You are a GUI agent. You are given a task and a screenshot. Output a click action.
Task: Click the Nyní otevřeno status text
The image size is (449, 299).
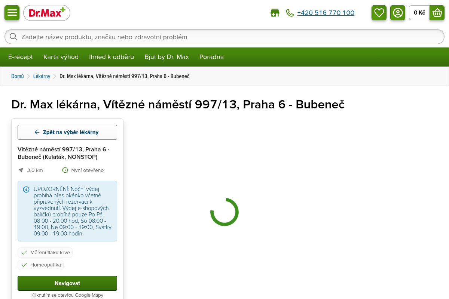pos(88,170)
